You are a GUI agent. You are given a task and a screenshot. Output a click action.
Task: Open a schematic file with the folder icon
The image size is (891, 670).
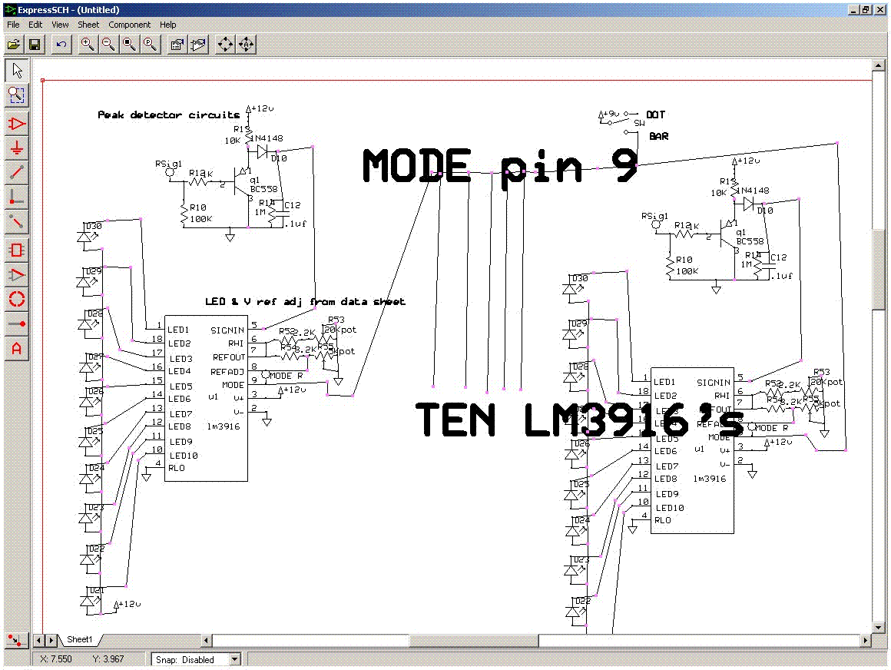[14, 45]
